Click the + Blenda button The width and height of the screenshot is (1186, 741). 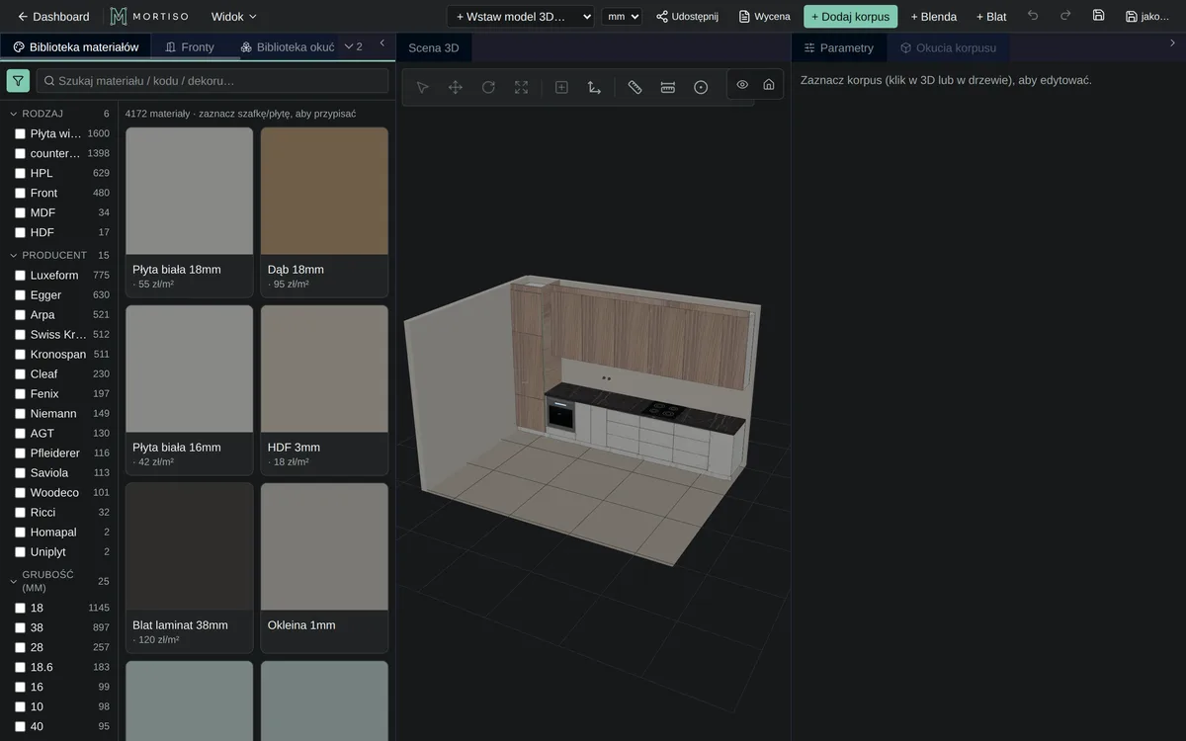coord(934,16)
